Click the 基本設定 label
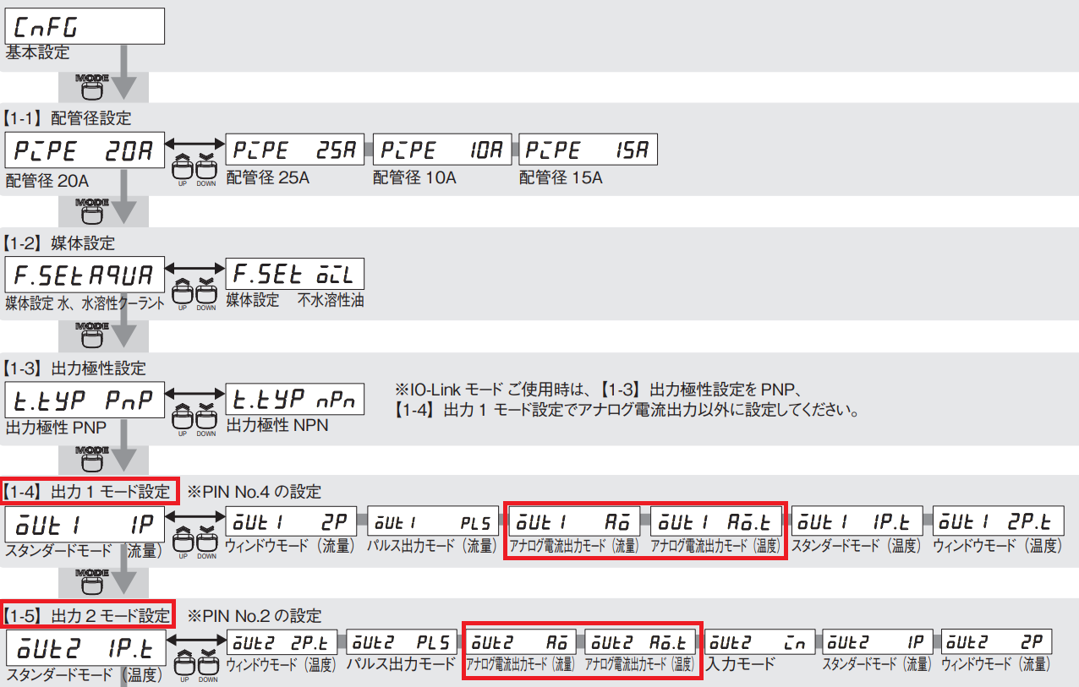 pyautogui.click(x=37, y=52)
